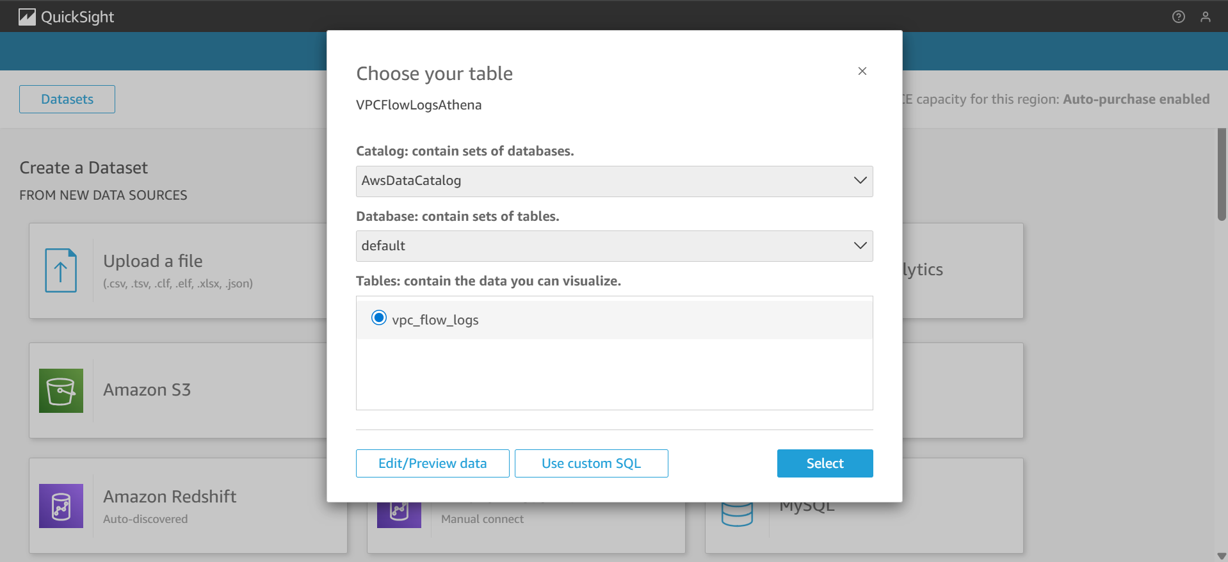
Task: Click the blue Select button
Action: click(825, 463)
